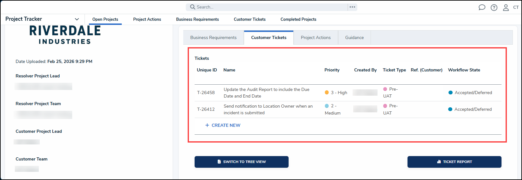Click the Switch to Tree View document icon

[x=219, y=162]
